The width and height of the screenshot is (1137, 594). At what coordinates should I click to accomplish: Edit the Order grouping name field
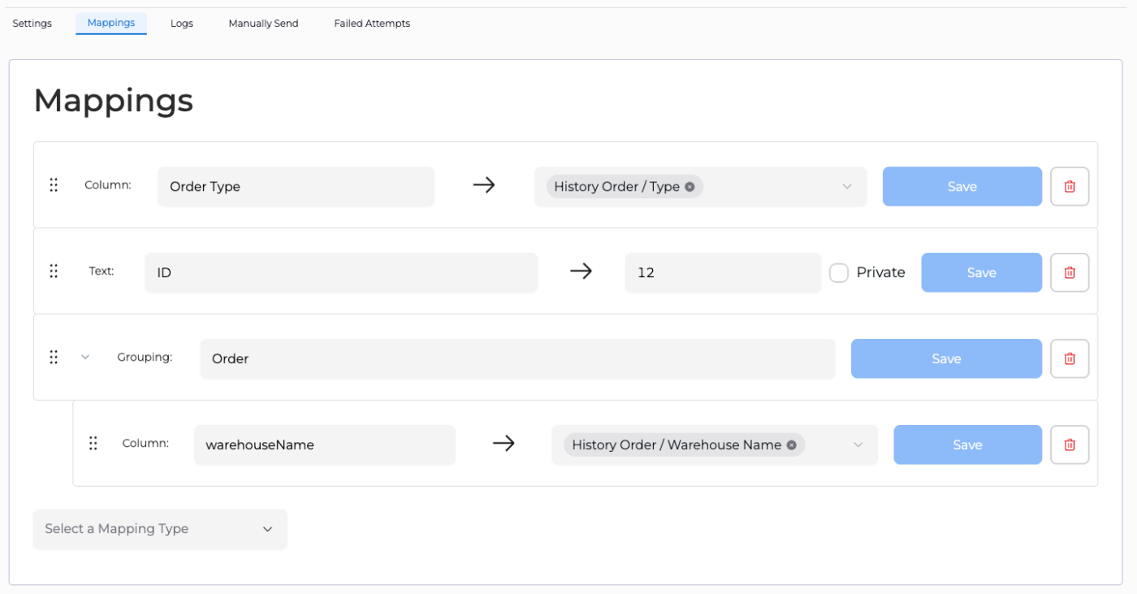(x=517, y=358)
